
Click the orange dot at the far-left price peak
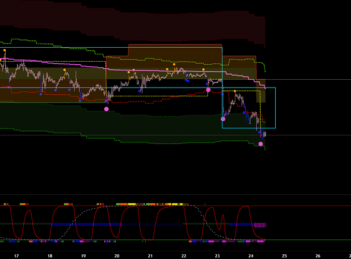4,50
